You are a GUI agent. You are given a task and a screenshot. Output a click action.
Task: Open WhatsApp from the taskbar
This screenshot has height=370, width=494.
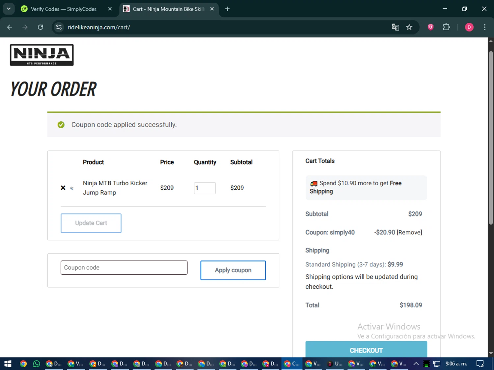[x=37, y=364]
